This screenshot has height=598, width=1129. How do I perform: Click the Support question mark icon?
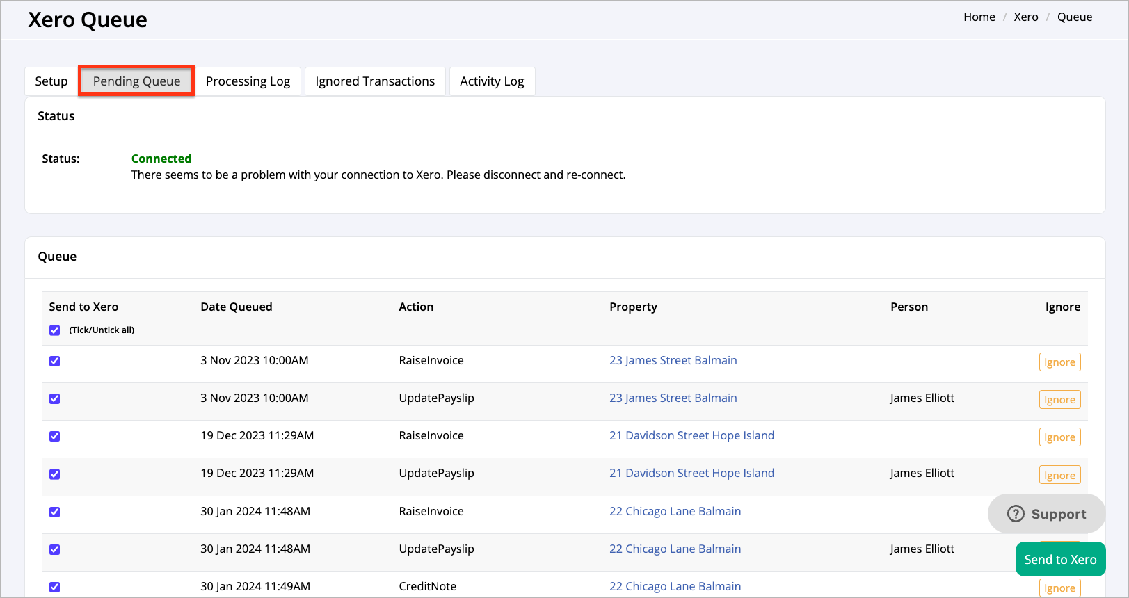pos(1016,514)
